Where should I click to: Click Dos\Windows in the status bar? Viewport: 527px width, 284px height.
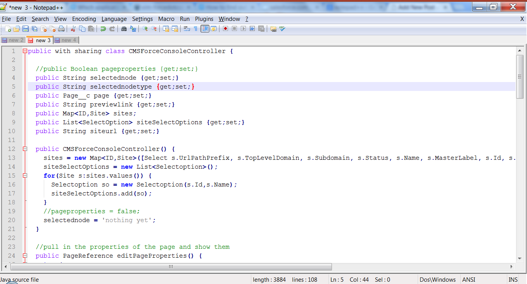(x=437, y=280)
